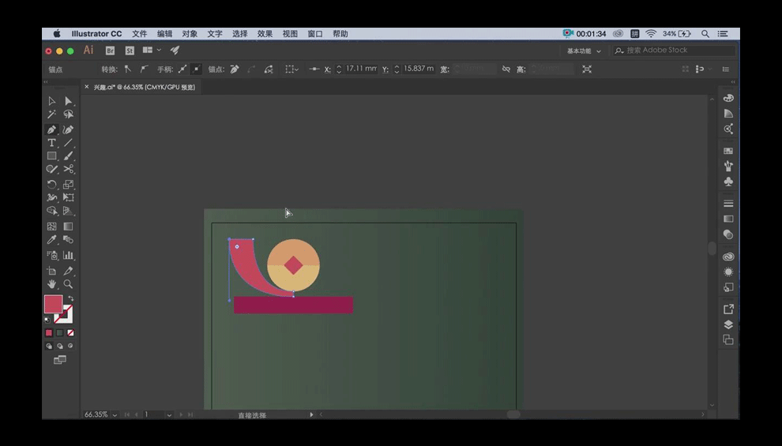Open the arrange documents layout dropdown

click(152, 51)
